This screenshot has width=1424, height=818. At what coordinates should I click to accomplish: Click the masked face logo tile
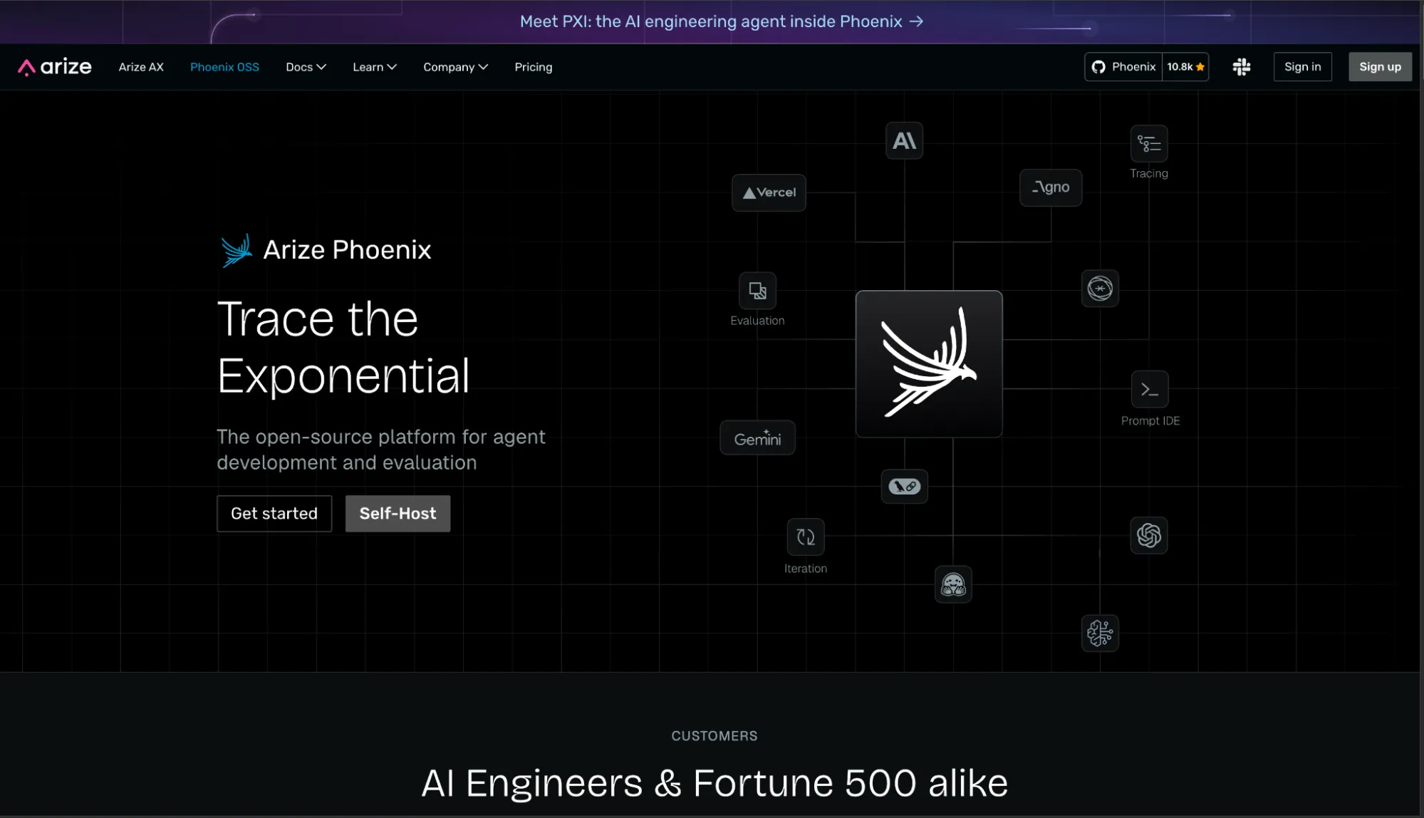953,585
